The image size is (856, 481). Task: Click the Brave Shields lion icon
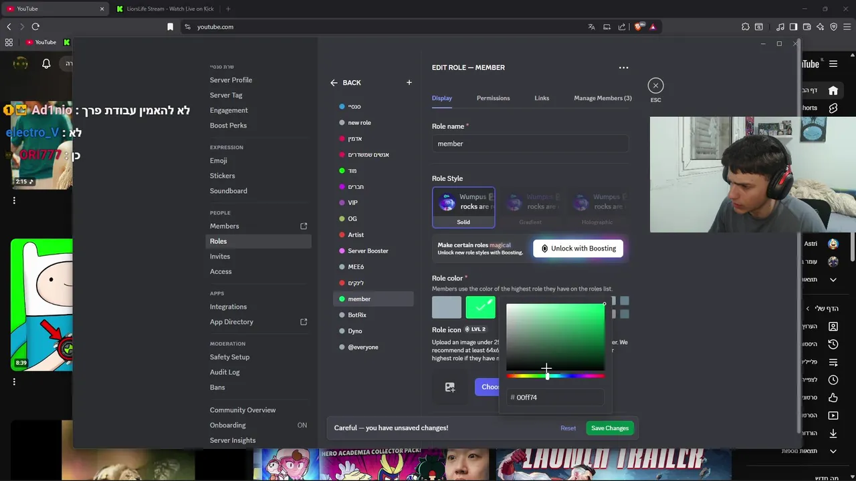click(x=638, y=27)
